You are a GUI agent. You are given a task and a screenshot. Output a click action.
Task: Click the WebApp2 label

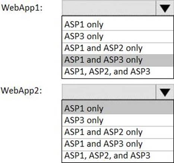(22, 91)
